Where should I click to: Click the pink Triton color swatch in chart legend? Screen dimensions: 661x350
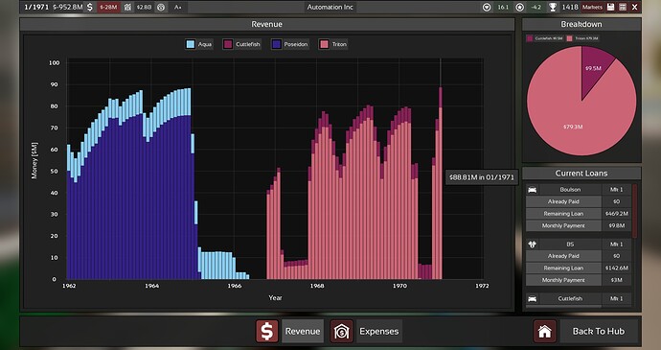[x=324, y=44]
